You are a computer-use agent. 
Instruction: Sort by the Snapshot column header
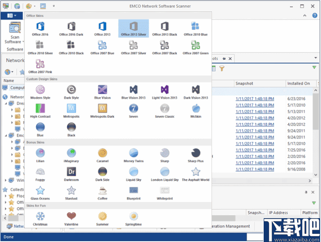260,83
